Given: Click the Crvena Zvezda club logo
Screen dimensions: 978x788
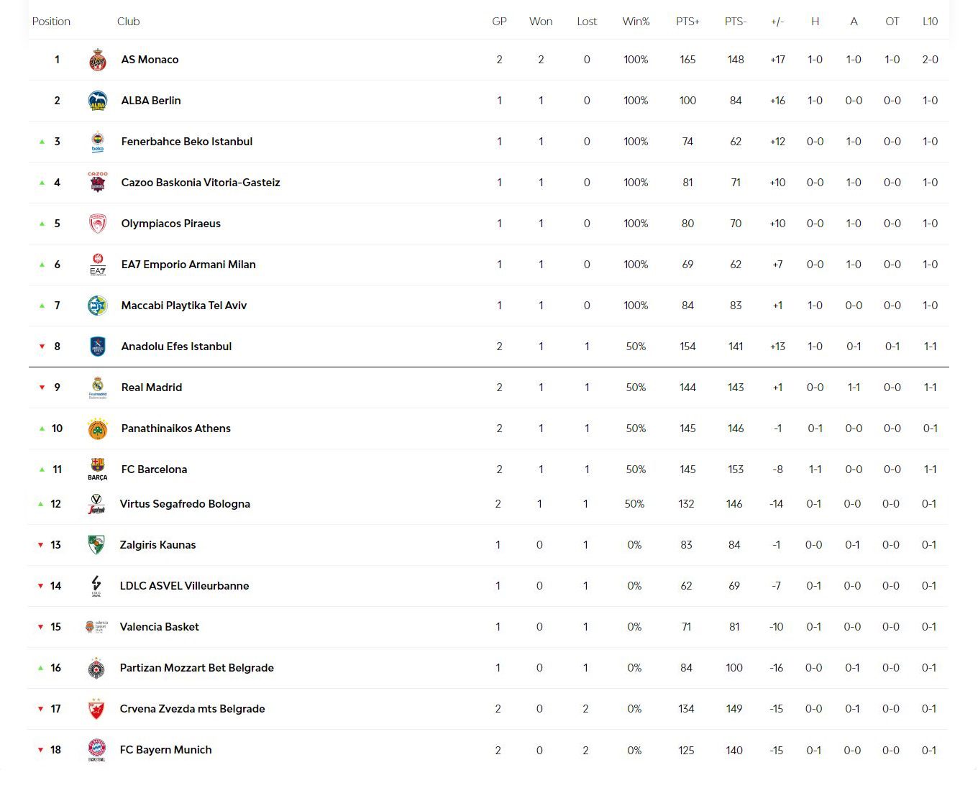Looking at the screenshot, I should (x=96, y=709).
